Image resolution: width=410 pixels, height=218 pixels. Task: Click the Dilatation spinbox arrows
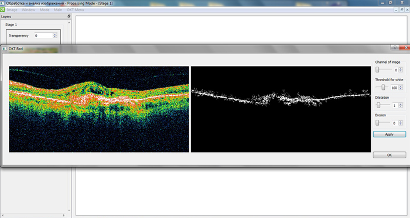pyautogui.click(x=401, y=105)
